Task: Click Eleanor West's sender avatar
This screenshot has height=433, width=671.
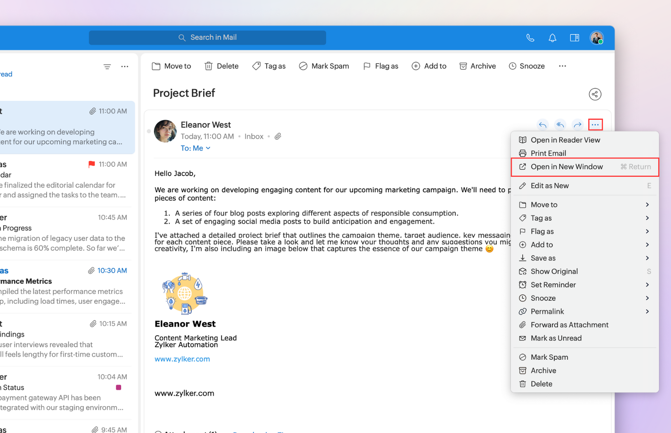Action: [x=165, y=131]
